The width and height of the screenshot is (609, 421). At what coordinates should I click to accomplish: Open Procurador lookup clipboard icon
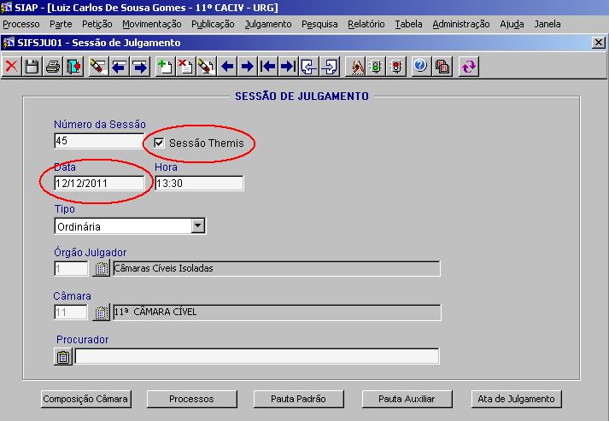click(63, 357)
